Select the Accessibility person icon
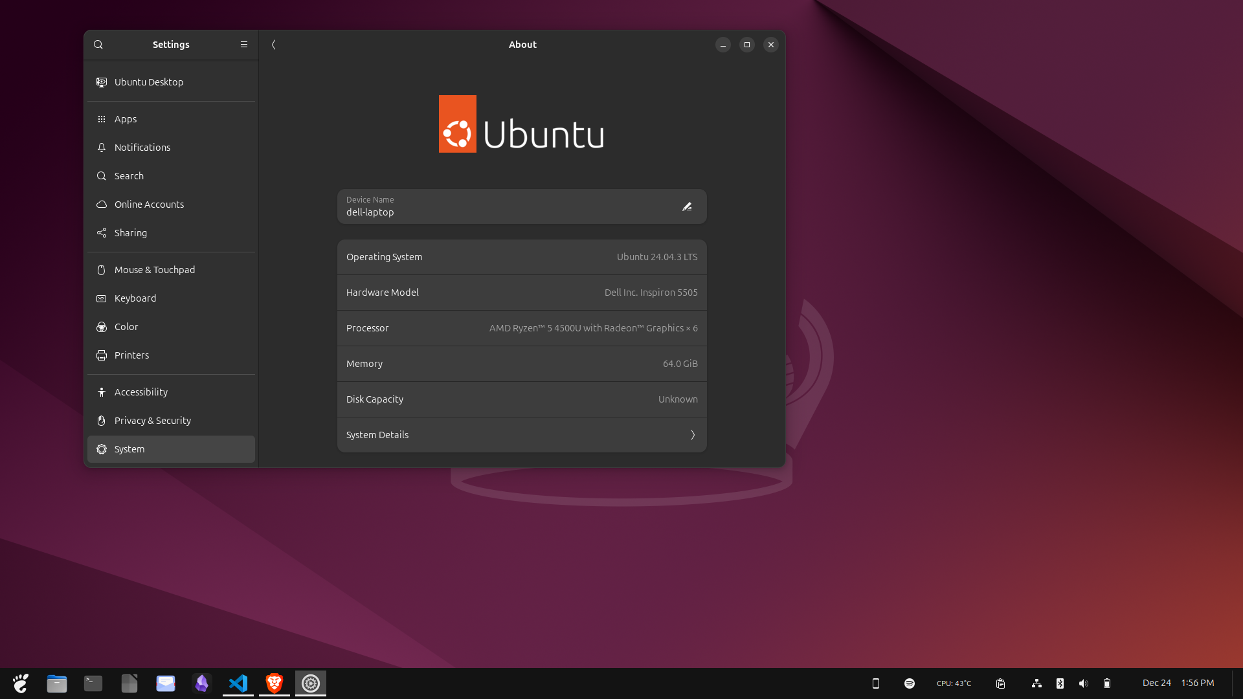The height and width of the screenshot is (699, 1243). pos(101,392)
